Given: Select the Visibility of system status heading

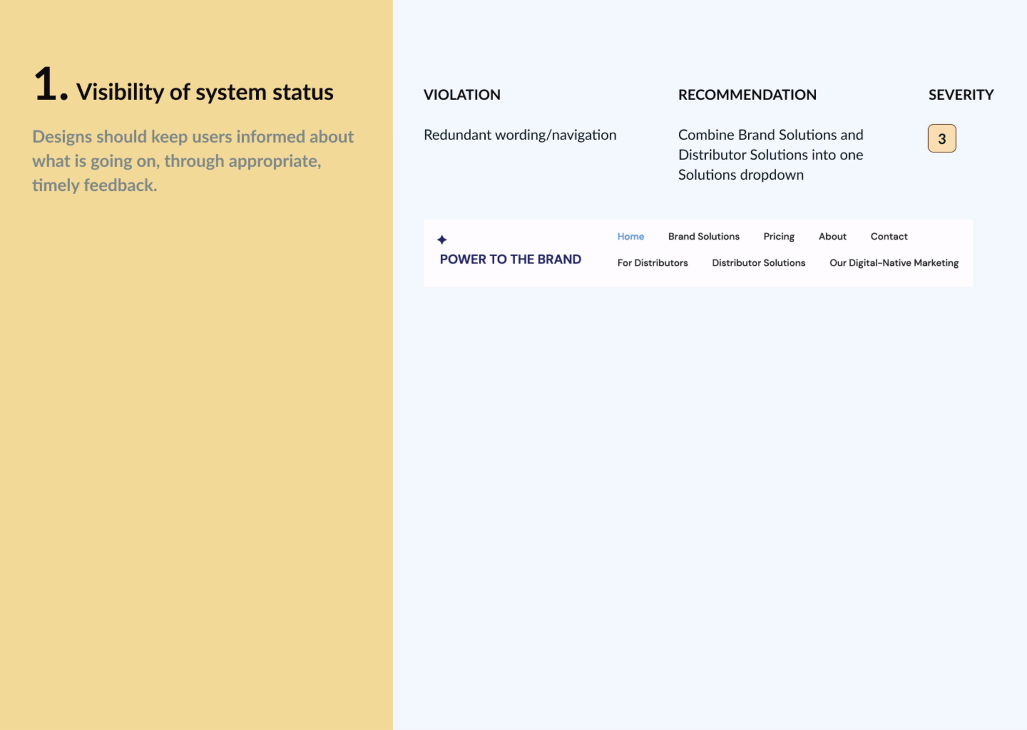Looking at the screenshot, I should [x=205, y=92].
